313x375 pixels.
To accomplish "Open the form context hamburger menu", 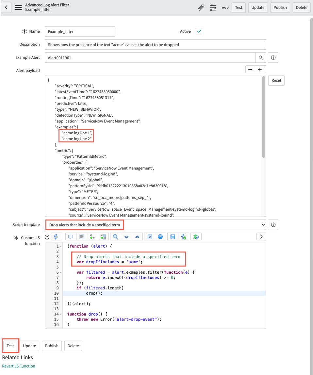I will click(18, 8).
